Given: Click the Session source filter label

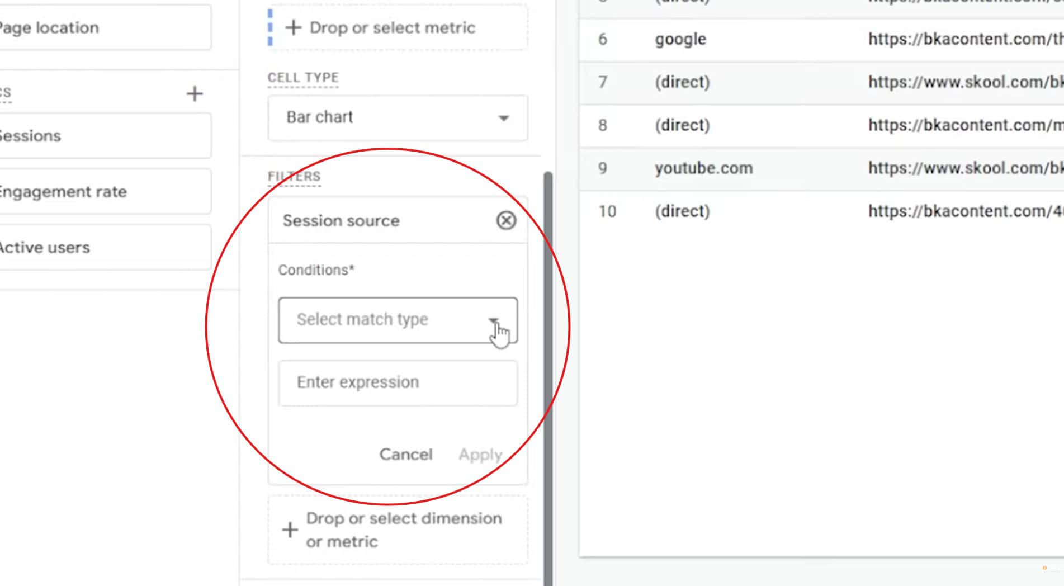Looking at the screenshot, I should [x=341, y=220].
